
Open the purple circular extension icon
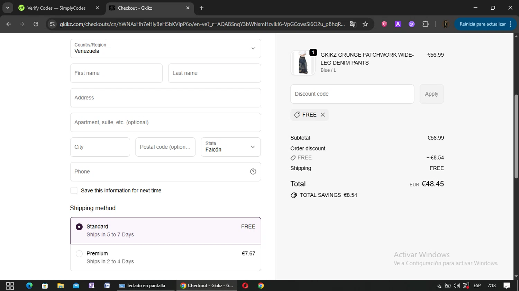pyautogui.click(x=411, y=24)
